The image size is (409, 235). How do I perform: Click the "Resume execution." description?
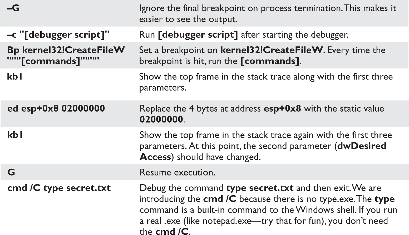[x=177, y=172]
